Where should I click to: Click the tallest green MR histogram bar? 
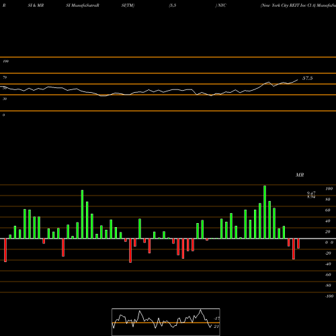[x=265, y=212]
